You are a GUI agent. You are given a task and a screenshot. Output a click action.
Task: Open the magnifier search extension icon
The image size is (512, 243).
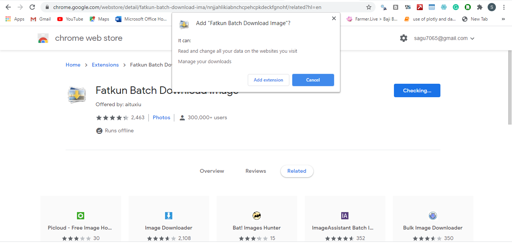(384, 7)
